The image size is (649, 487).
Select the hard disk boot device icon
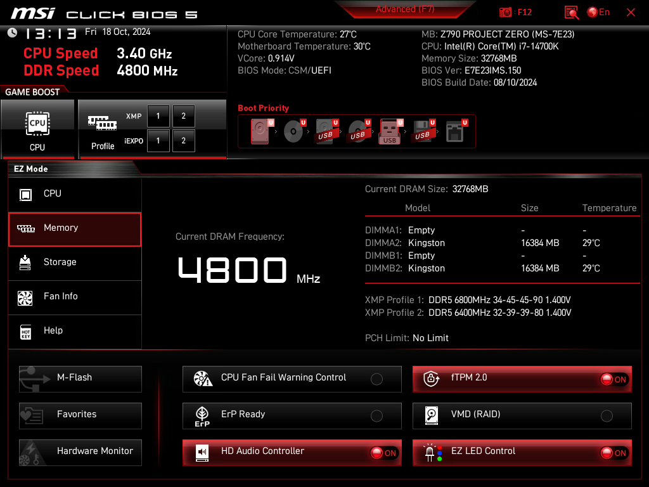point(260,131)
